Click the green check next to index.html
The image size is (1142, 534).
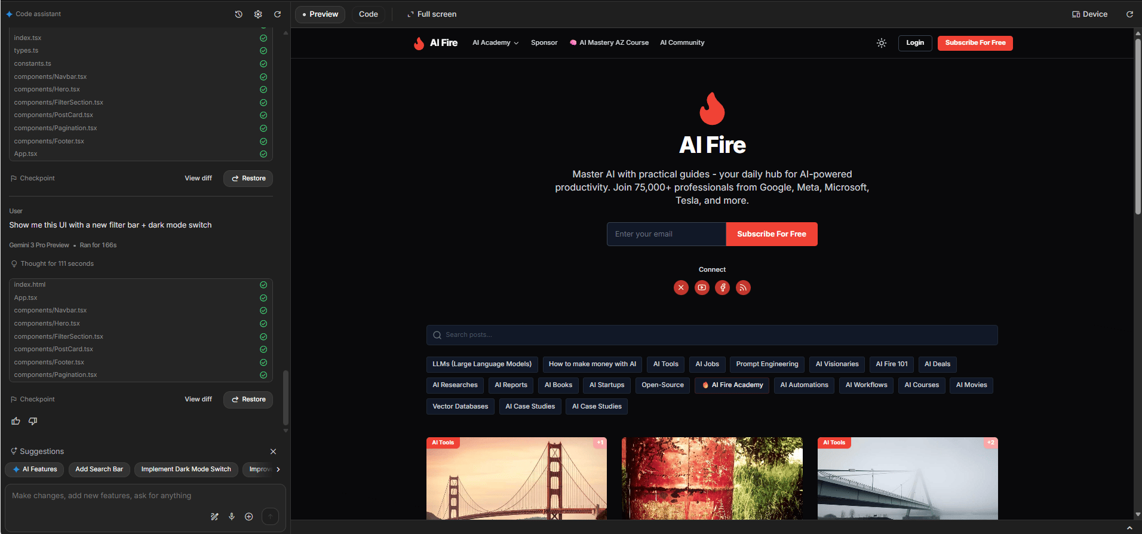(x=263, y=285)
